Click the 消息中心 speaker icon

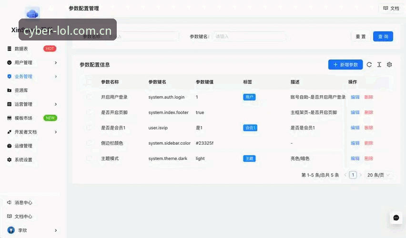10,202
